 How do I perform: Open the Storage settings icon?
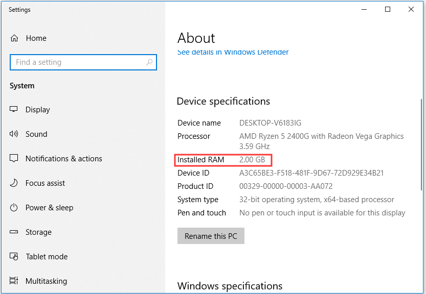[x=14, y=232]
